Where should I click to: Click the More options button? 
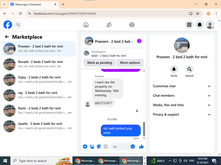pos(130,62)
